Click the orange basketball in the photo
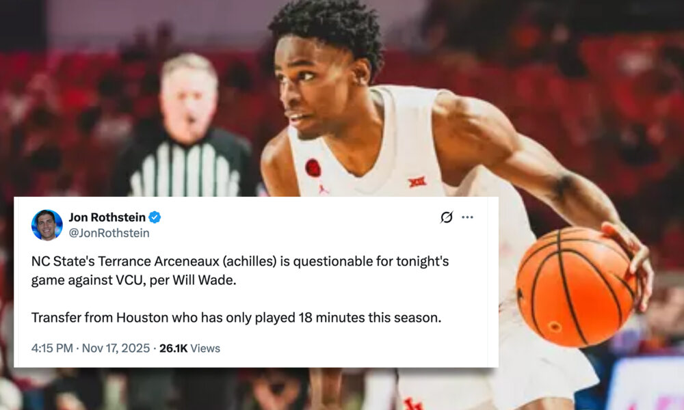The image size is (684, 410). pyautogui.click(x=575, y=287)
